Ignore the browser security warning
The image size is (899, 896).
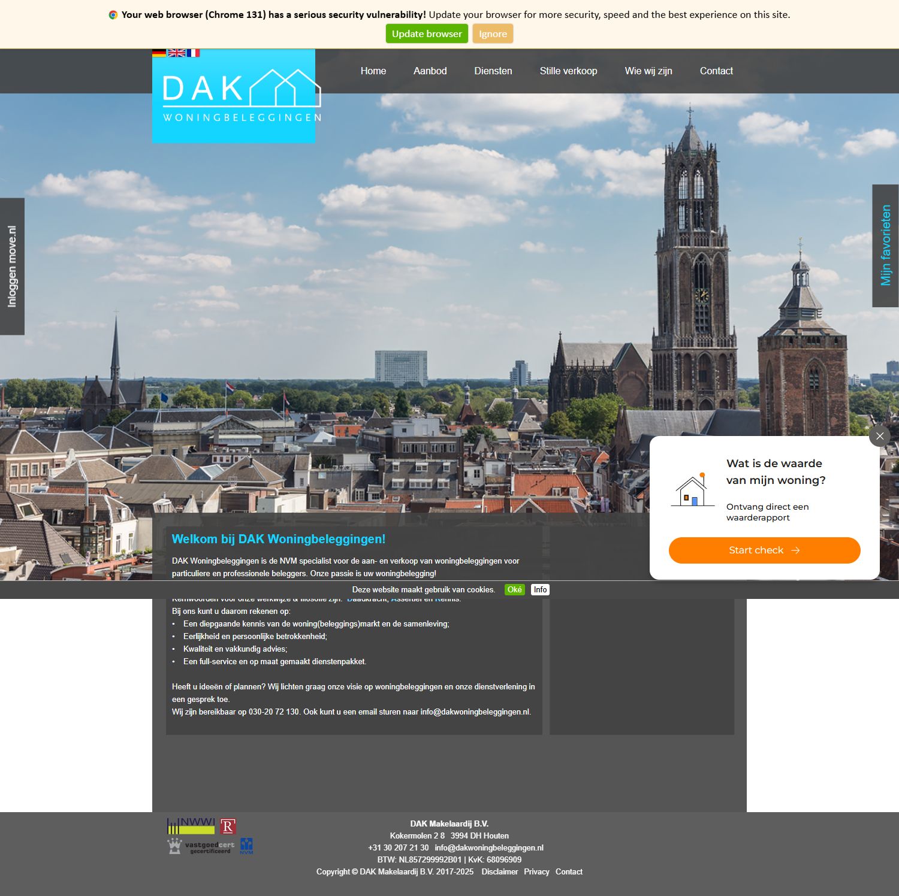click(x=492, y=34)
